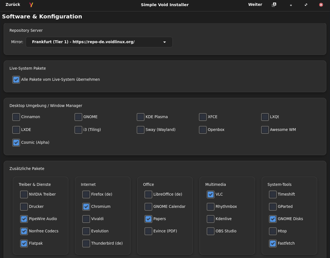
Task: Check the OBS Studio package
Action: coord(211,231)
